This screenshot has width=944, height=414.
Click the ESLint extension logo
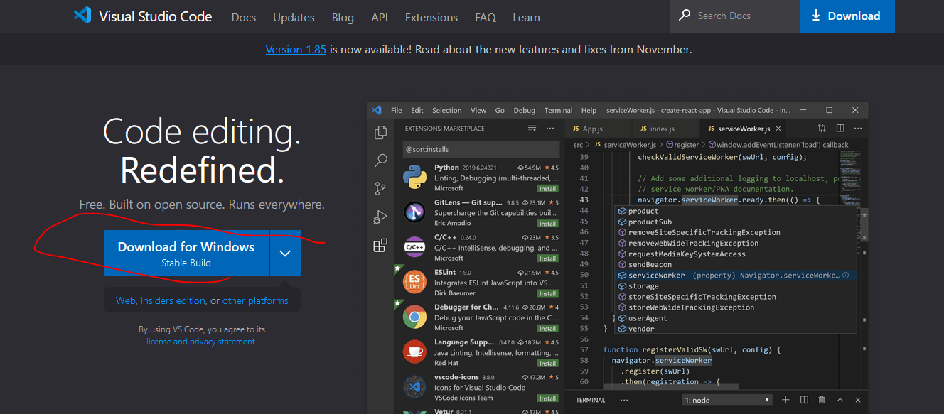pyautogui.click(x=414, y=282)
